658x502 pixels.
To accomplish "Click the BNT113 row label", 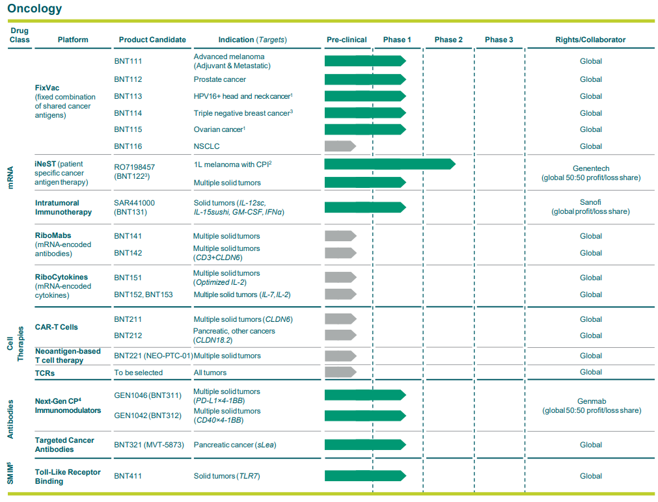I will tap(128, 96).
